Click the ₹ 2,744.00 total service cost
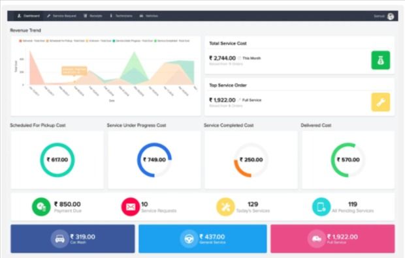The width and height of the screenshot is (405, 258). [222, 58]
